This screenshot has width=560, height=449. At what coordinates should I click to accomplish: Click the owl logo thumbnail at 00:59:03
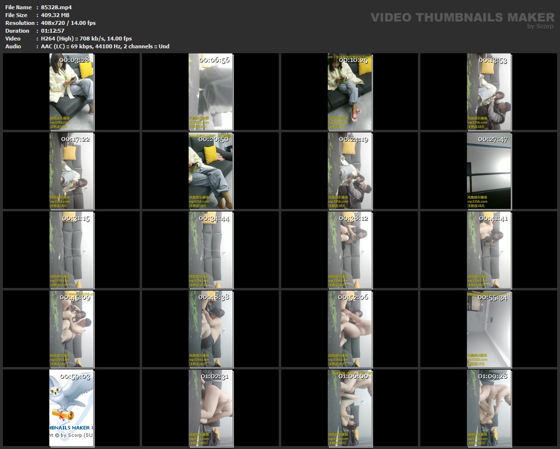[71, 408]
